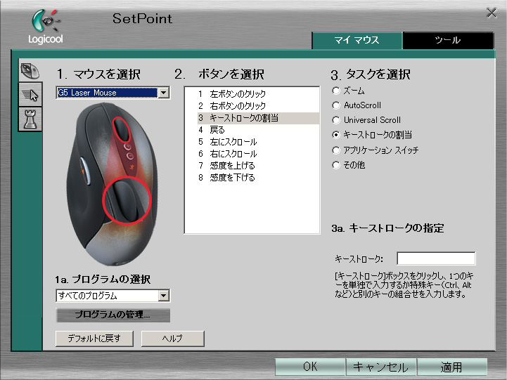The width and height of the screenshot is (507, 380).
Task: Open the mouse button settings sidebar icon
Action: [x=30, y=71]
